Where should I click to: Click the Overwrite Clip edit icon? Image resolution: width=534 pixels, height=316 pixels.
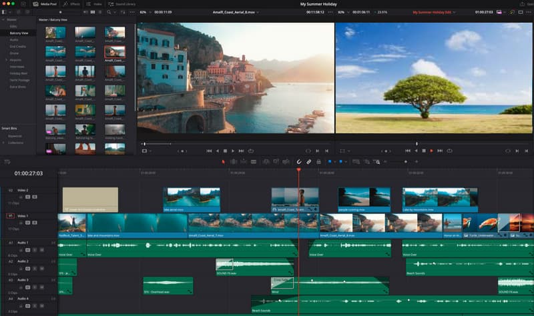point(276,162)
